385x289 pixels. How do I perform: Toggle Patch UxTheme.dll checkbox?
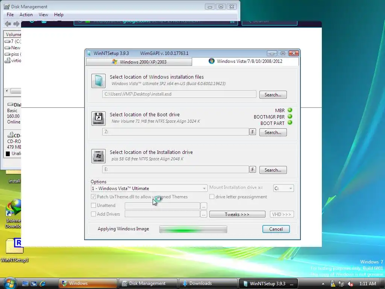pyautogui.click(x=93, y=196)
